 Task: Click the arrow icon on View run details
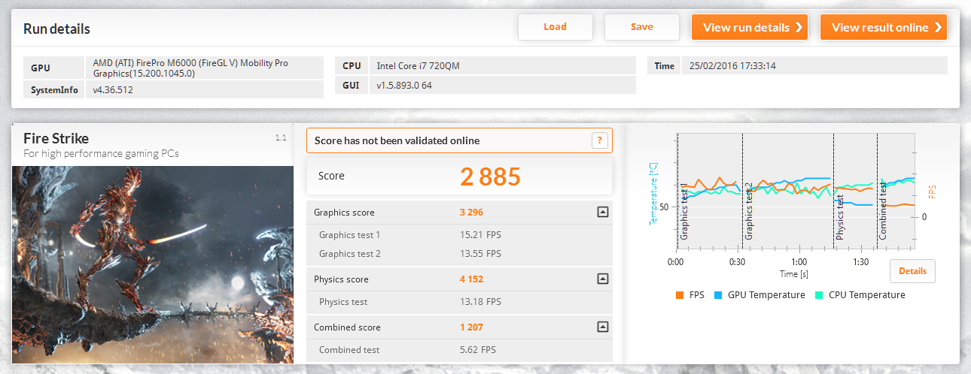click(798, 27)
